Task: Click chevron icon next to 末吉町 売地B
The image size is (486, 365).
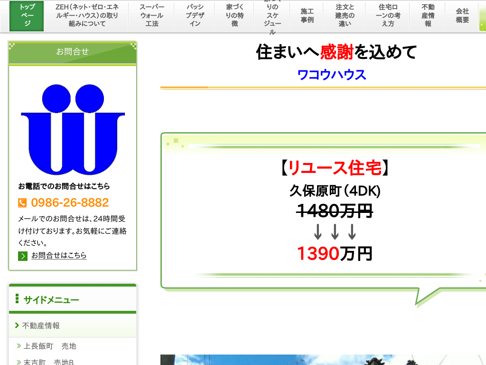Action: pyautogui.click(x=19, y=362)
